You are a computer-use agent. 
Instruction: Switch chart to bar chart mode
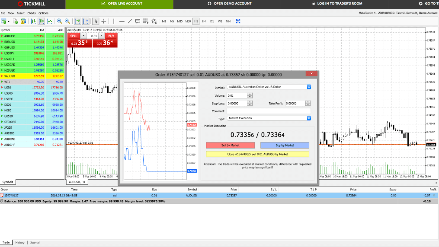point(33,21)
